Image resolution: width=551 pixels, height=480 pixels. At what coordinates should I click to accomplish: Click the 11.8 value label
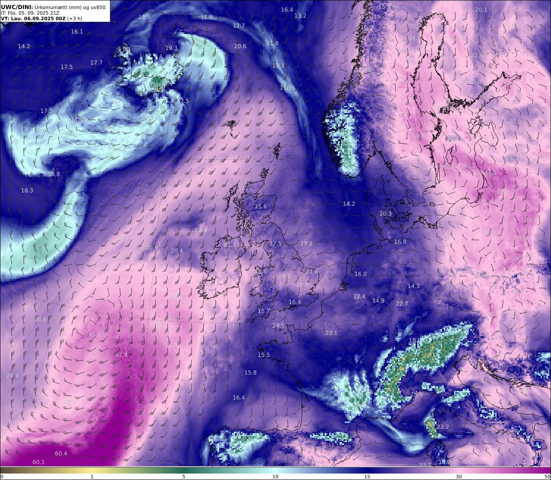[x=272, y=43]
